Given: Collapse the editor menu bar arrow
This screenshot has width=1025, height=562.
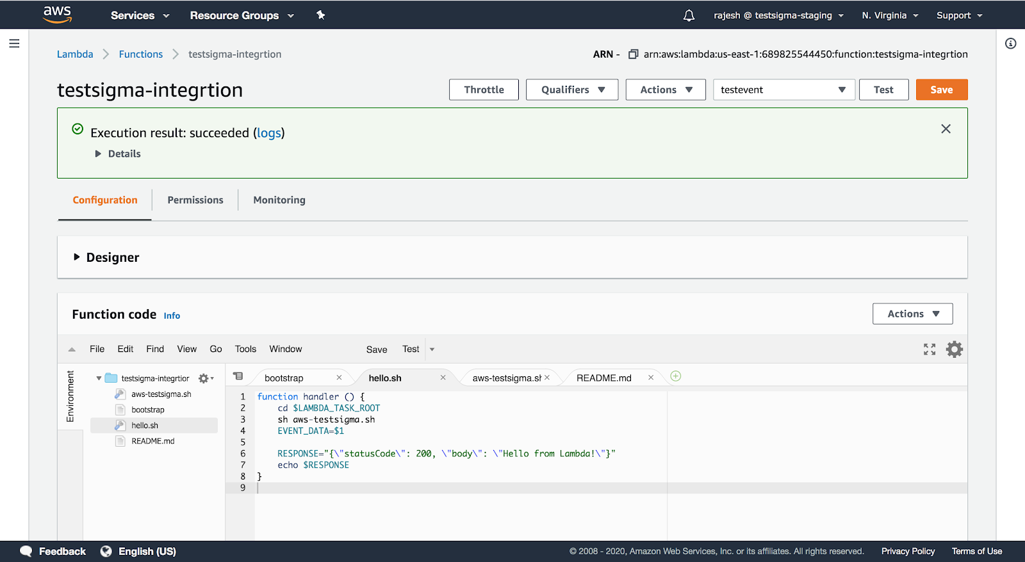Looking at the screenshot, I should coord(72,349).
